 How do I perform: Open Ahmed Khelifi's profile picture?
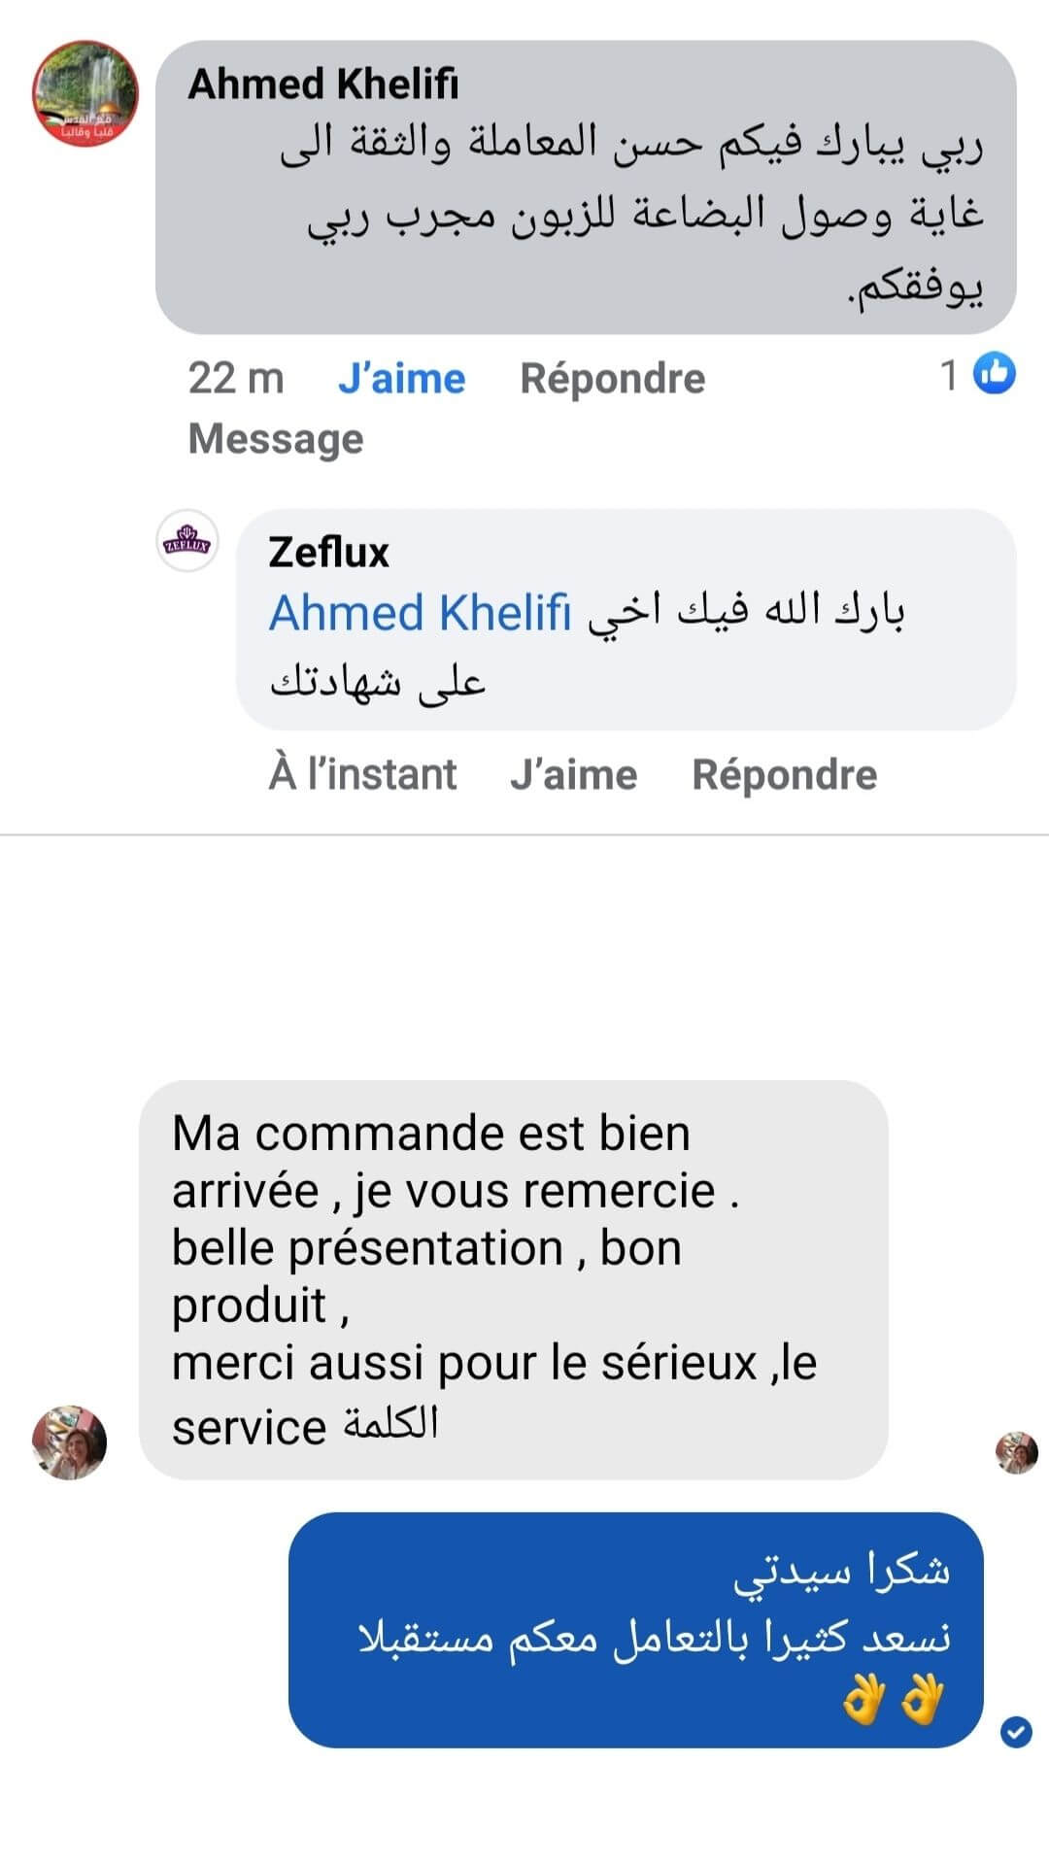[x=85, y=94]
